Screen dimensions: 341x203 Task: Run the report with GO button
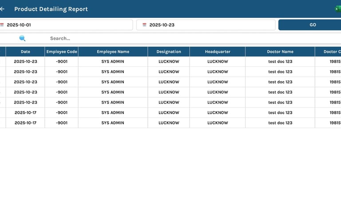[309, 25]
